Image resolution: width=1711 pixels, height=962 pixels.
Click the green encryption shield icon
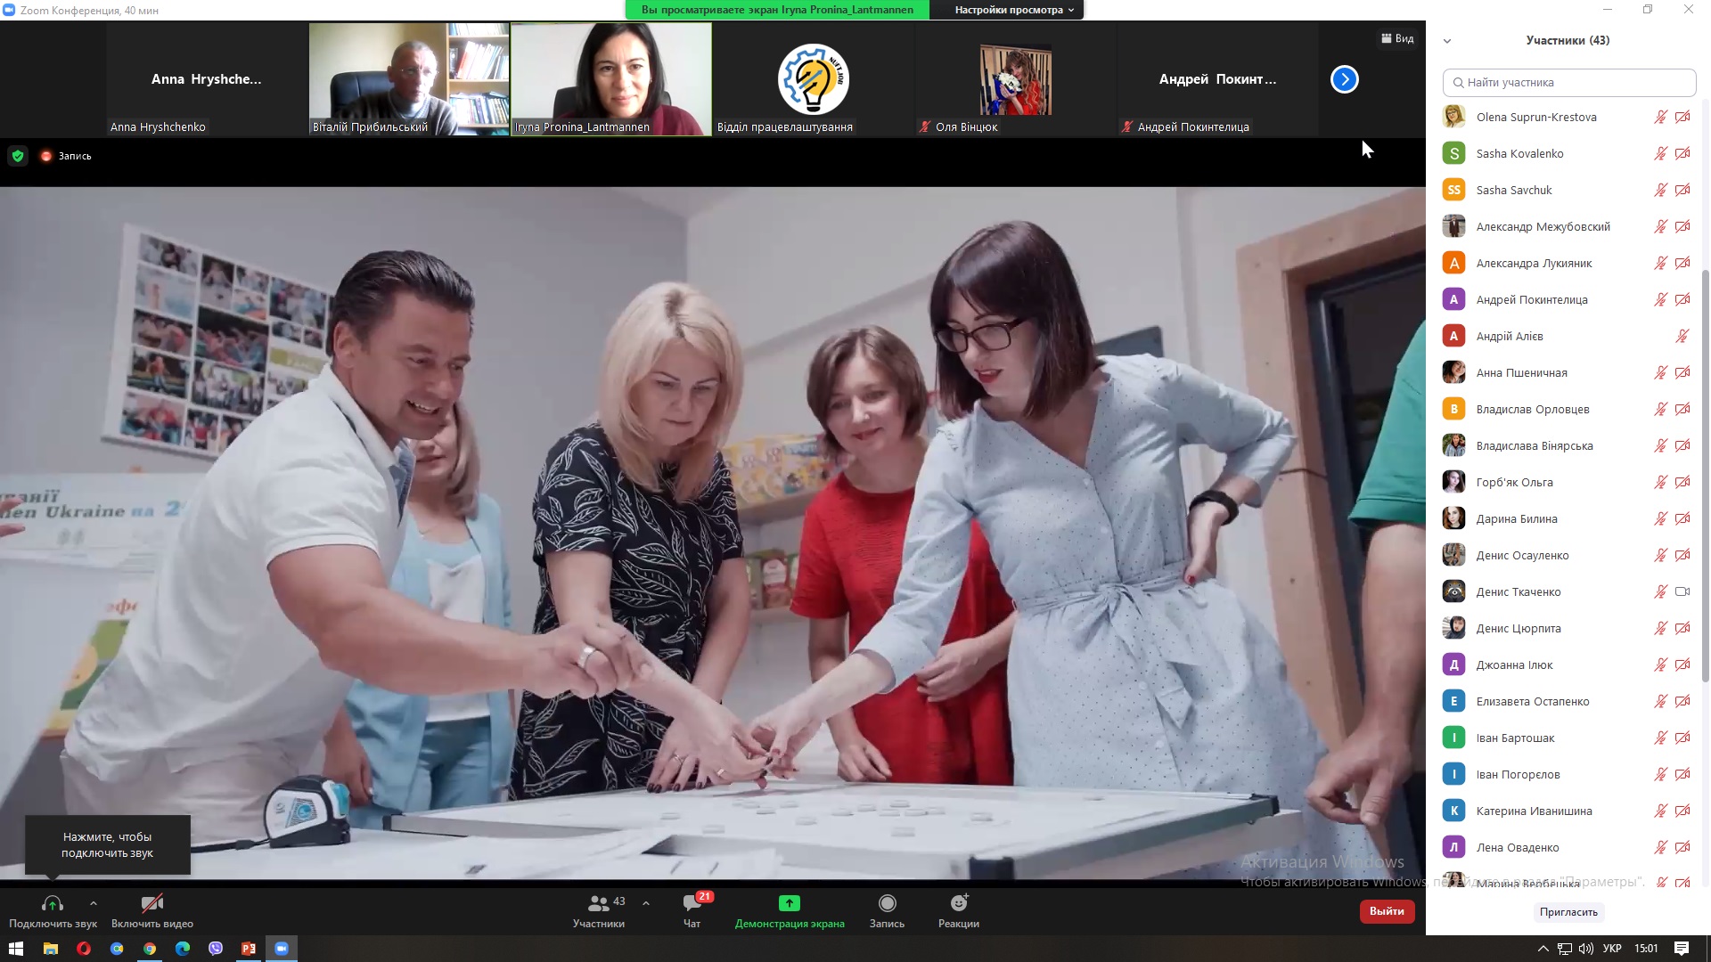[x=17, y=156]
